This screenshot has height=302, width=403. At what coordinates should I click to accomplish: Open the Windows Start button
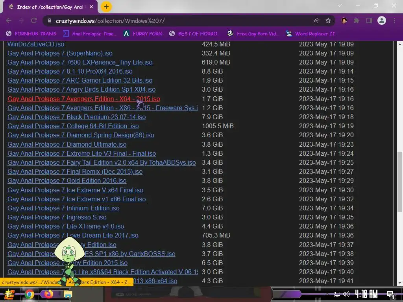coord(9,294)
